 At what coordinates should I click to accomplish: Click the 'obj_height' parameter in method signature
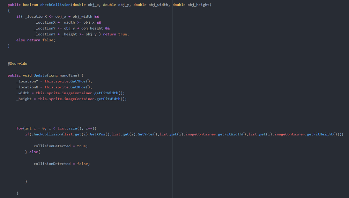click(x=198, y=5)
